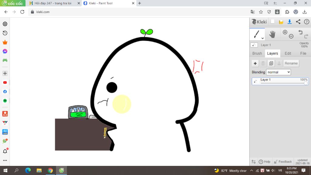Share the drawing
Image resolution: width=311 pixels, height=175 pixels.
click(x=298, y=22)
